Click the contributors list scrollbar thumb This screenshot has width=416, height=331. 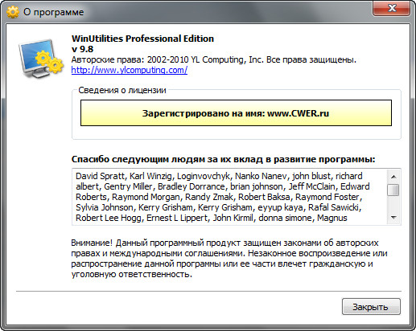pos(393,190)
